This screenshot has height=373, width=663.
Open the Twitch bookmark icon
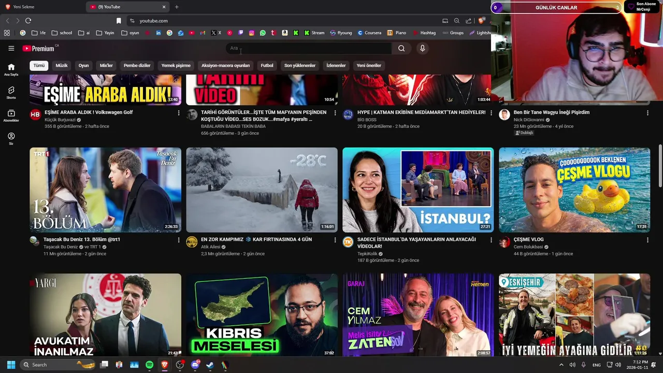pyautogui.click(x=241, y=33)
